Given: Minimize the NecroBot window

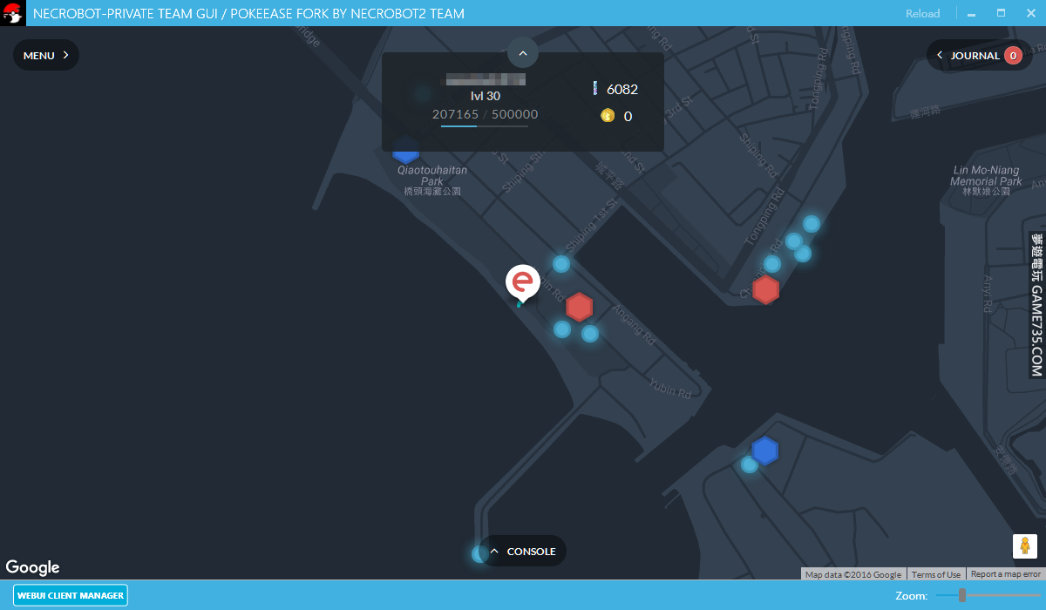Looking at the screenshot, I should pyautogui.click(x=971, y=13).
